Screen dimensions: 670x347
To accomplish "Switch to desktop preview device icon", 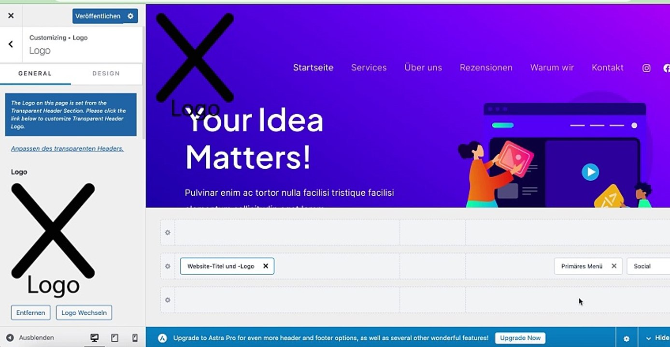I will pyautogui.click(x=95, y=338).
